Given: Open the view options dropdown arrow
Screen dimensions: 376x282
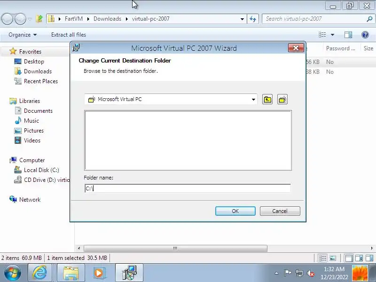Looking at the screenshot, I should click(332, 35).
